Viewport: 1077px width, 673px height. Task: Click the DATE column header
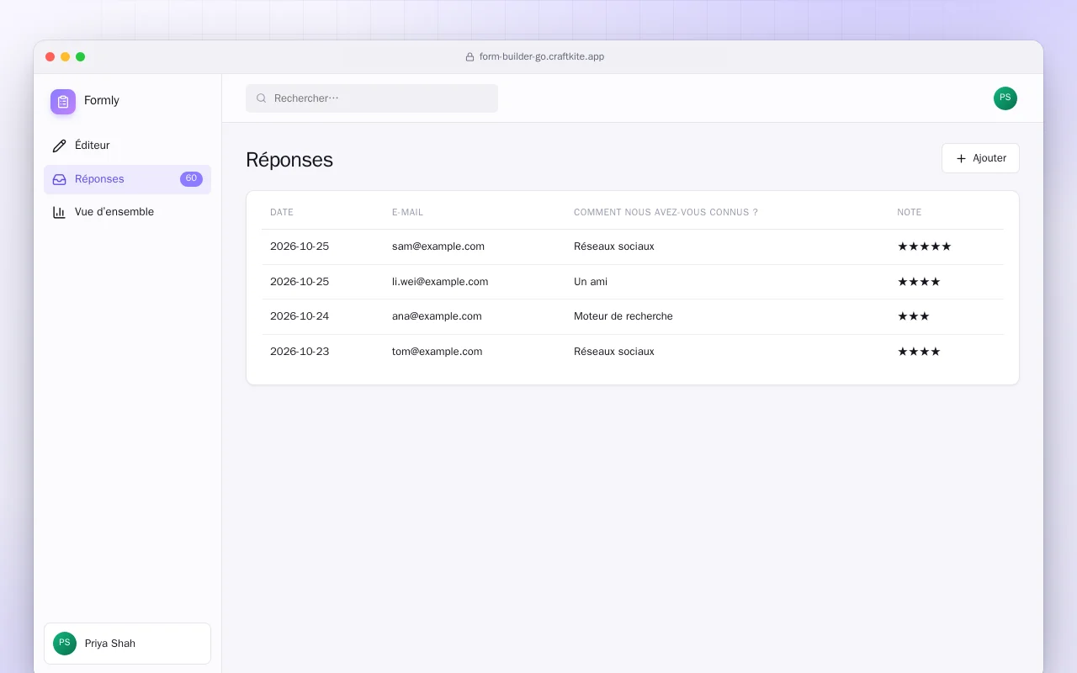(x=282, y=213)
